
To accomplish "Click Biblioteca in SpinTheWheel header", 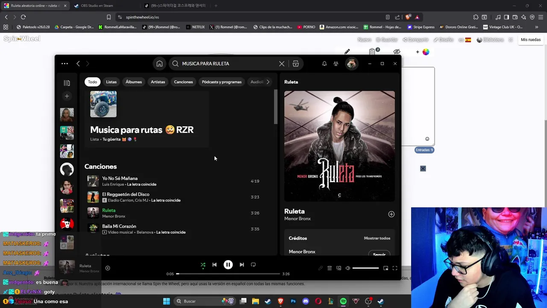I will click(x=490, y=40).
